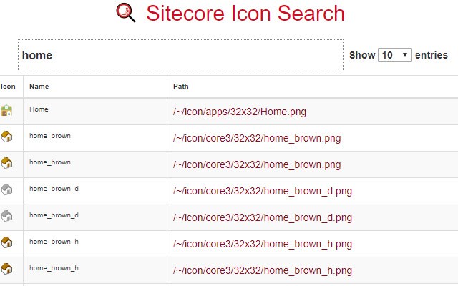The width and height of the screenshot is (458, 286).
Task: Click the Sitecore Icon Search title
Action: coord(245,14)
